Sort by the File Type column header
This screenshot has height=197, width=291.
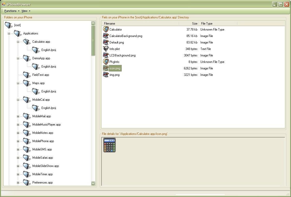[218, 24]
